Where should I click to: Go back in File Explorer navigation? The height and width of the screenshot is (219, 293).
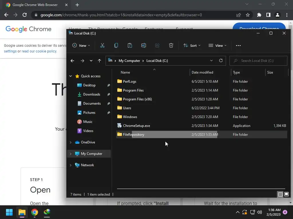(72, 61)
